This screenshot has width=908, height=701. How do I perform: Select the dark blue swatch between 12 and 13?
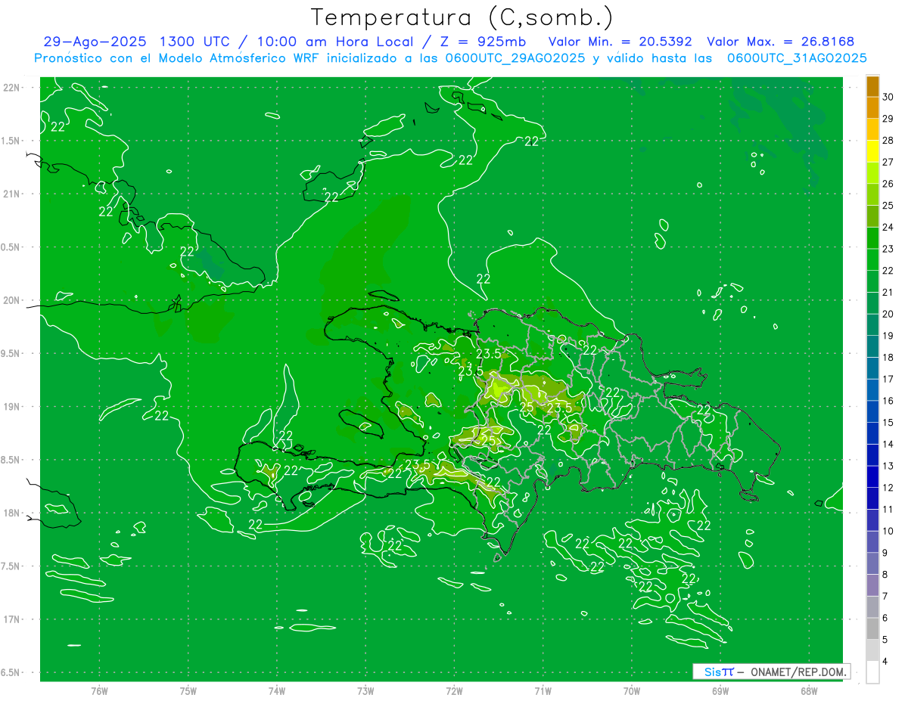tap(872, 476)
